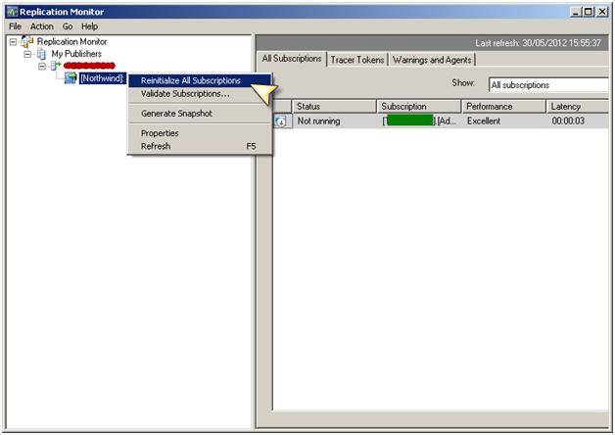Collapse the Replication Monitor root node

click(13, 41)
